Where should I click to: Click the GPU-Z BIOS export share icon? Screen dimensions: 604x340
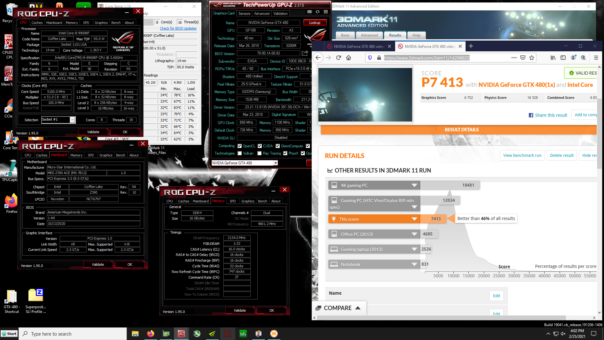point(305,53)
